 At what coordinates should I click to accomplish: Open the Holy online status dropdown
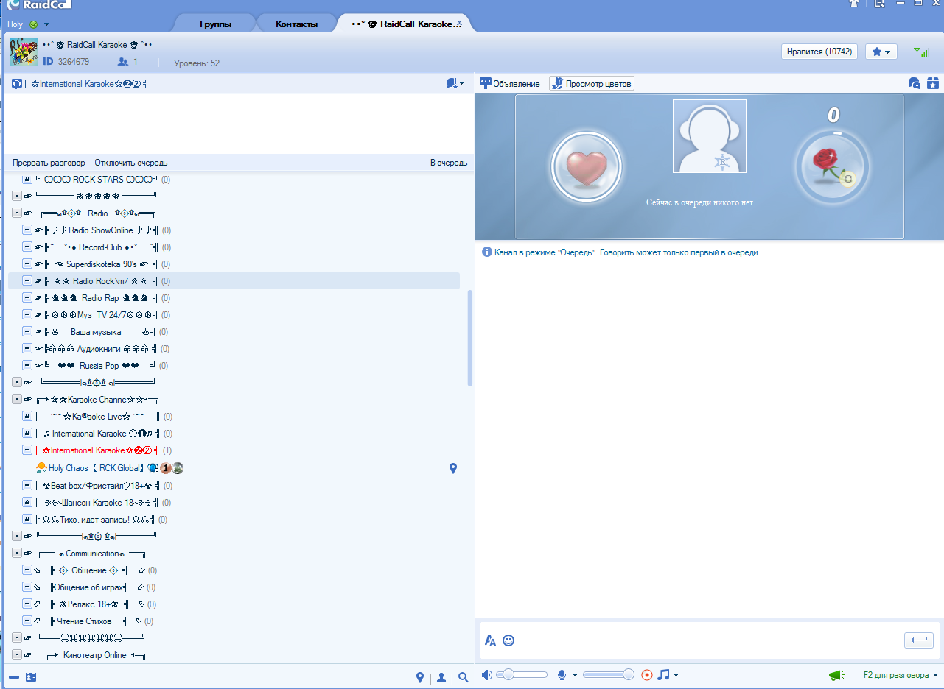click(x=46, y=24)
